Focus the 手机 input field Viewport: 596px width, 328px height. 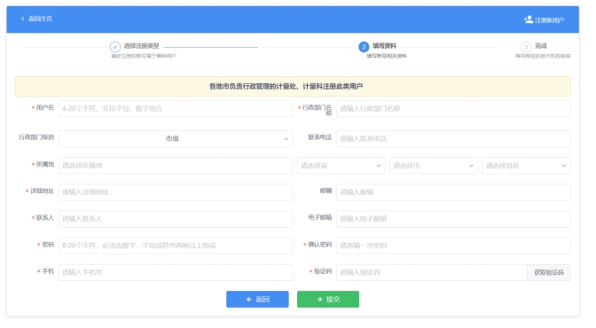pos(176,272)
